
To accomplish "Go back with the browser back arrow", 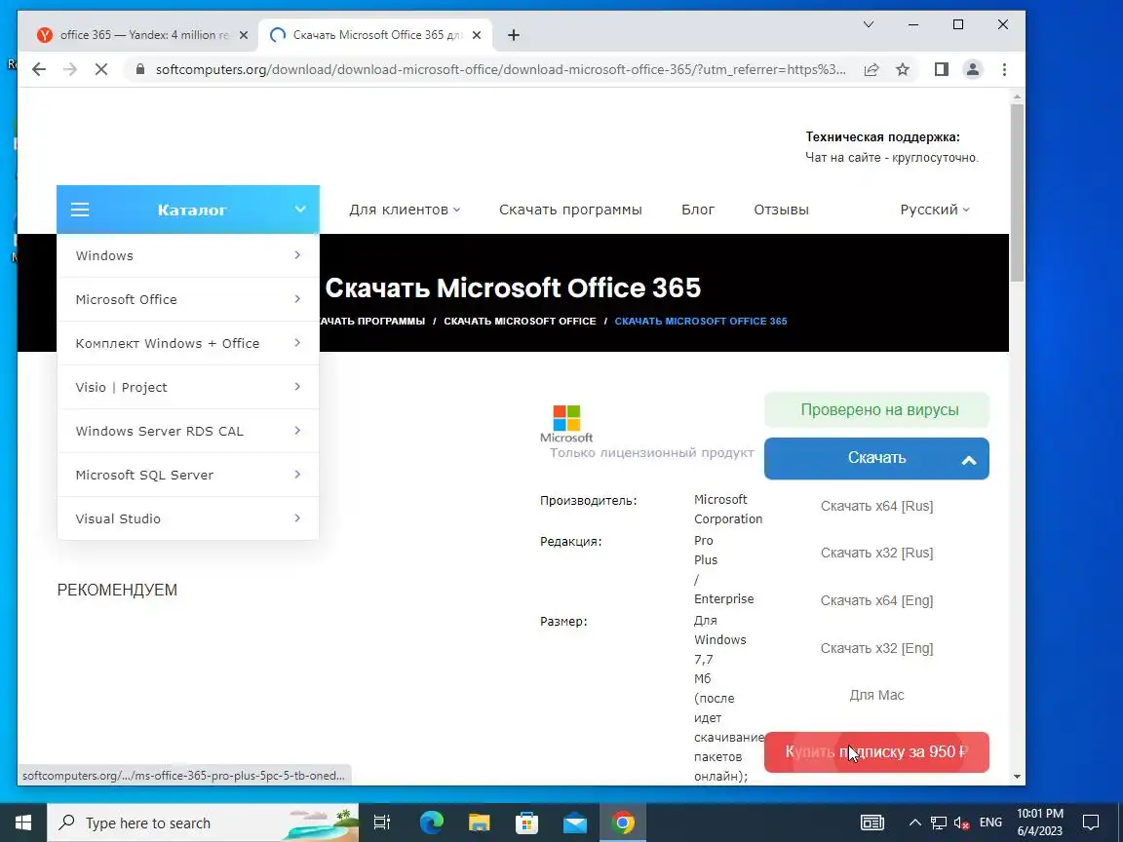I will 39,69.
